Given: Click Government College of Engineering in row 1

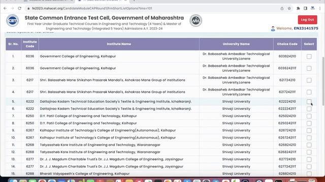Looking at the screenshot, I should coord(78,56).
